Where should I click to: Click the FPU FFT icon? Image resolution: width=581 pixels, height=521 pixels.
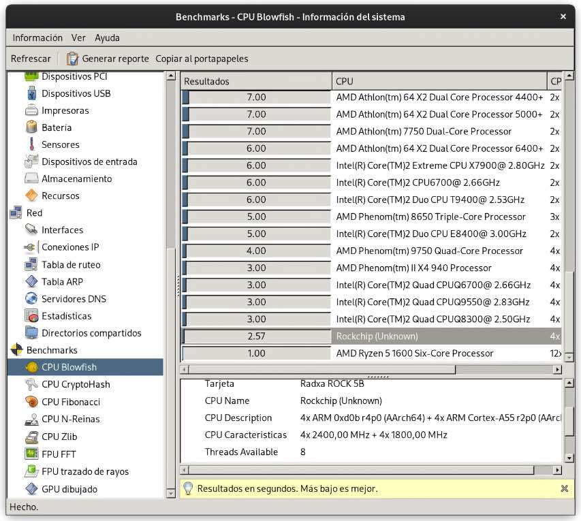[x=31, y=454]
